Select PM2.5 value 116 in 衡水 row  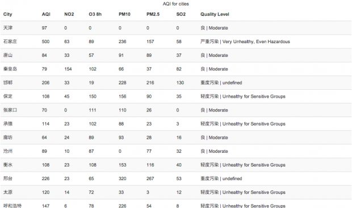coord(150,165)
